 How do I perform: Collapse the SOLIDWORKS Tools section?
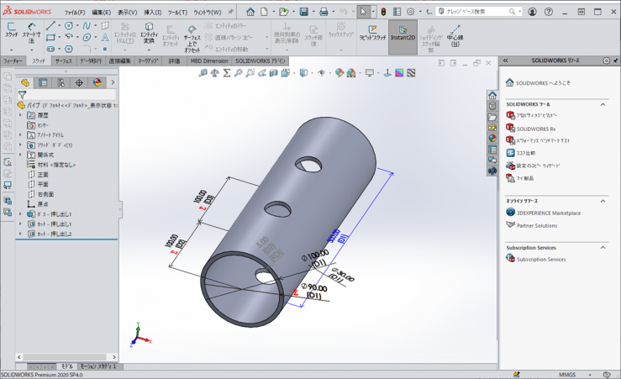point(603,104)
